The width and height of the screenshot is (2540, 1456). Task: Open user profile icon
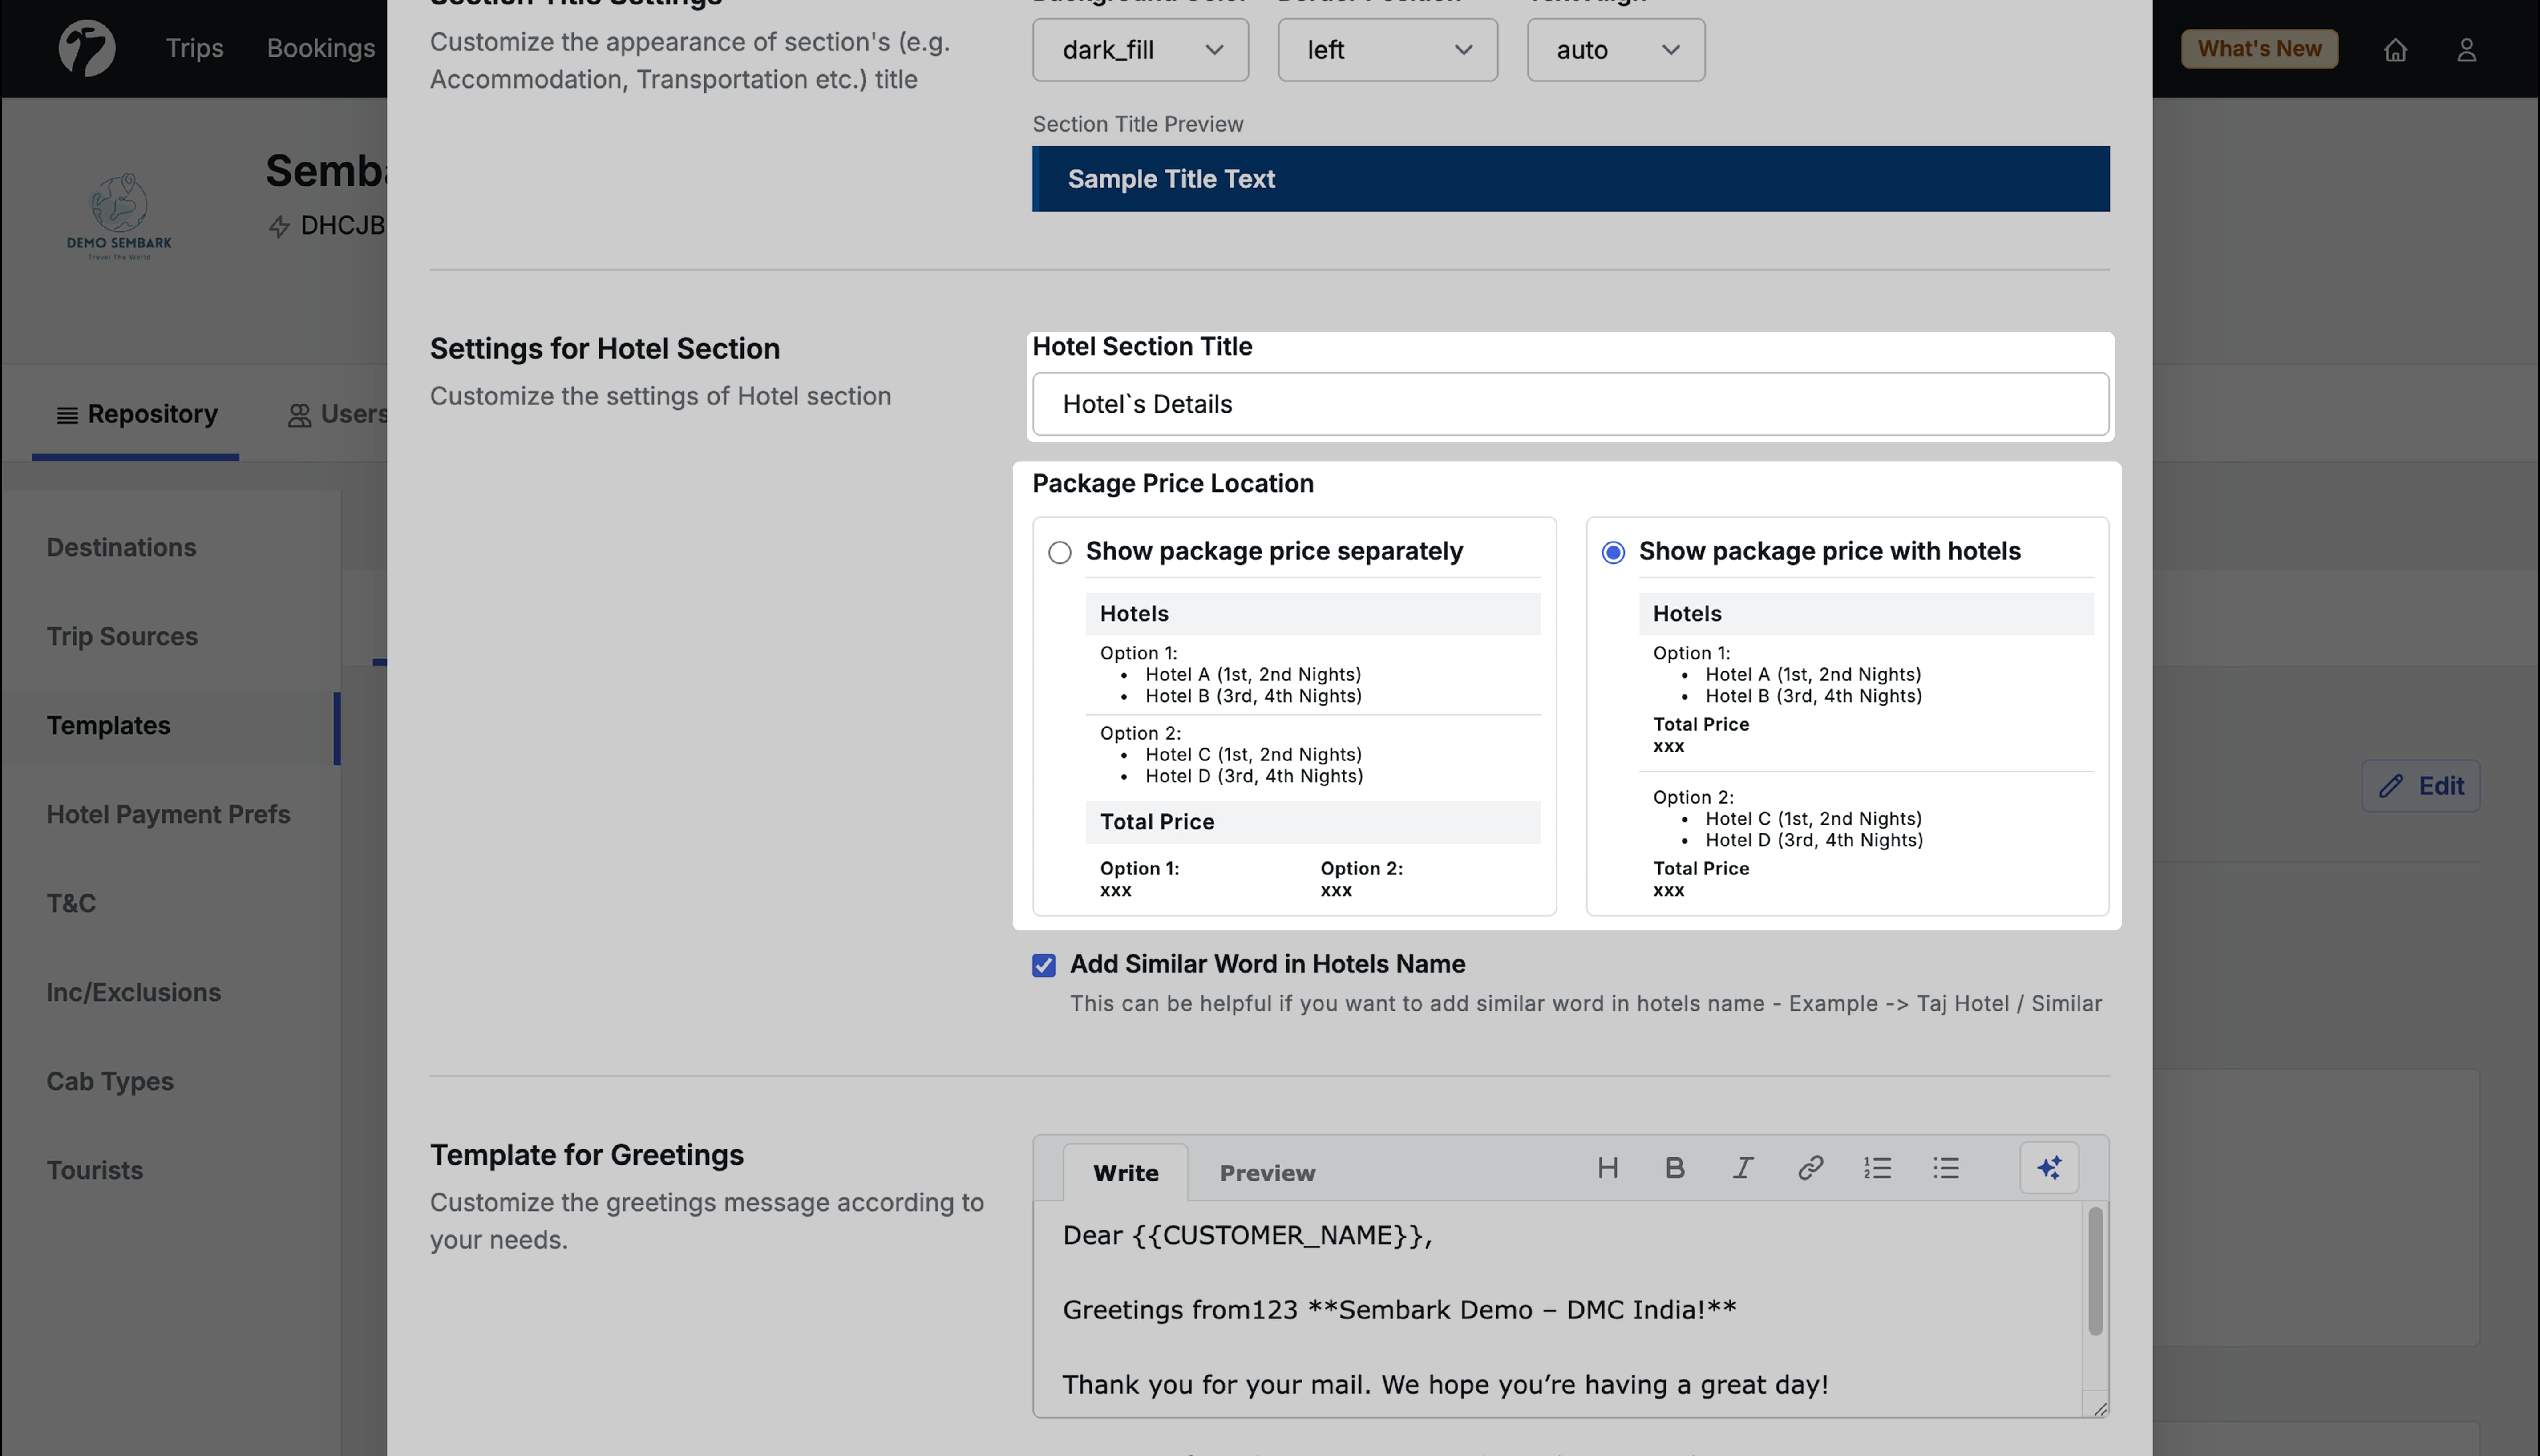2466,50
